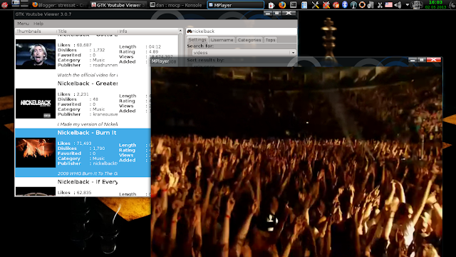This screenshot has height=257, width=456.
Task: Switch to the Tops tab
Action: tap(270, 40)
